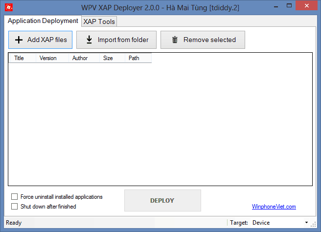The image size is (321, 232).
Task: Click the Add XAP files button
Action: [x=40, y=40]
